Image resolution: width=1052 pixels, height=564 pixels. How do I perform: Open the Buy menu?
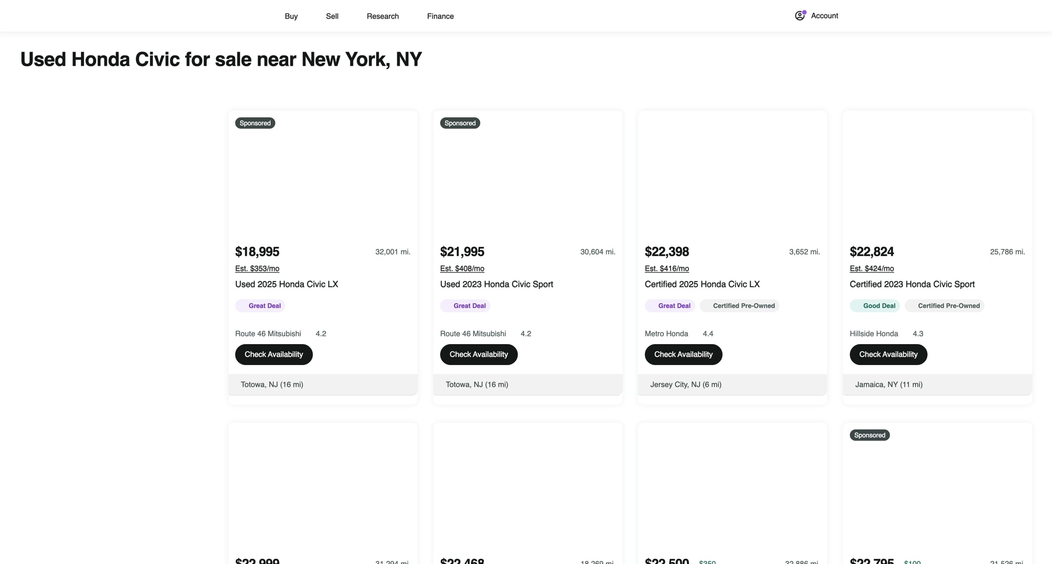click(291, 16)
